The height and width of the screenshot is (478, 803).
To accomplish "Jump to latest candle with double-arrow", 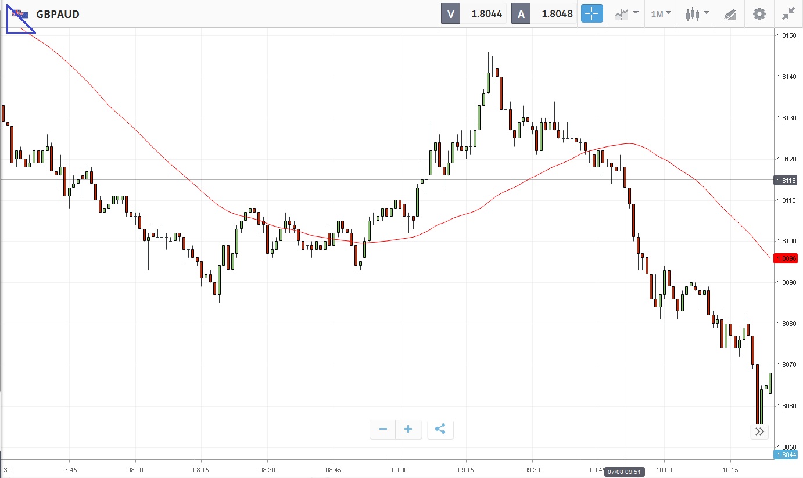I will click(x=759, y=431).
